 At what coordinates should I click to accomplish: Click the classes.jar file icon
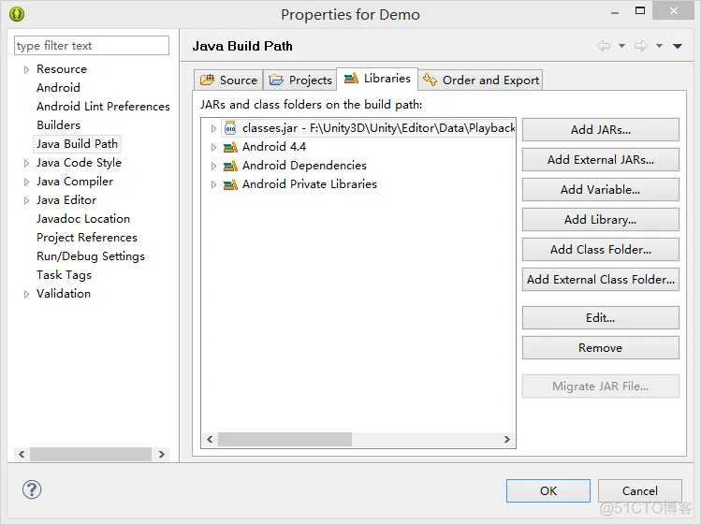point(230,128)
